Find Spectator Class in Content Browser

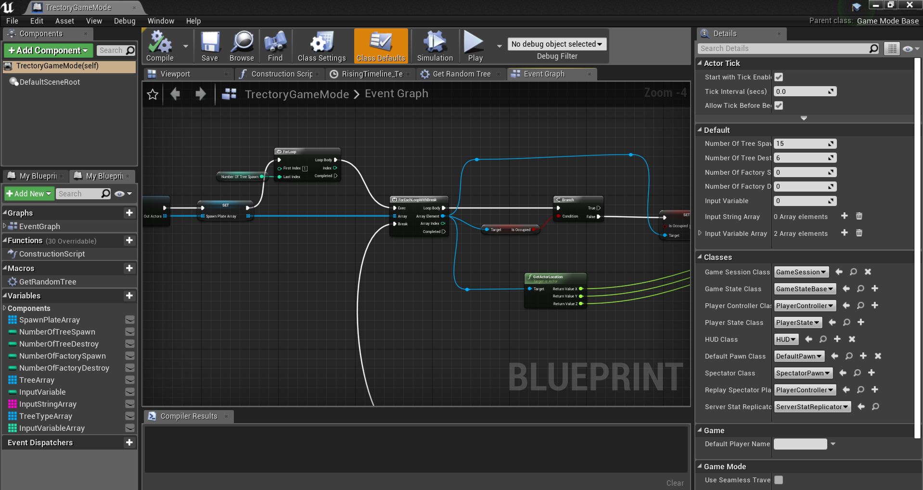point(857,373)
